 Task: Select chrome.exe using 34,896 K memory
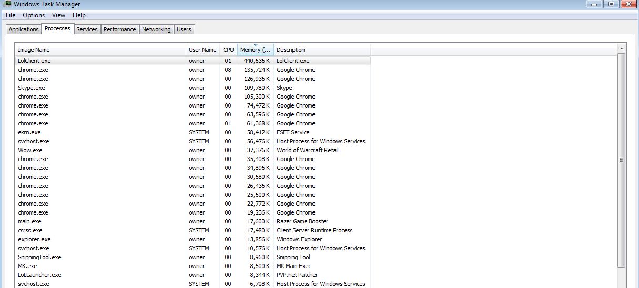(193, 168)
